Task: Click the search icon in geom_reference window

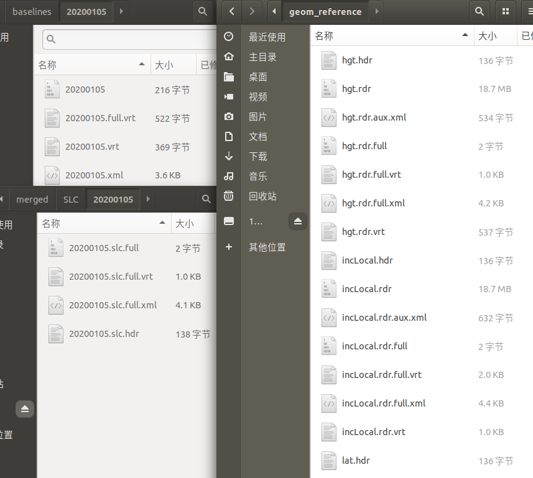Action: [479, 11]
